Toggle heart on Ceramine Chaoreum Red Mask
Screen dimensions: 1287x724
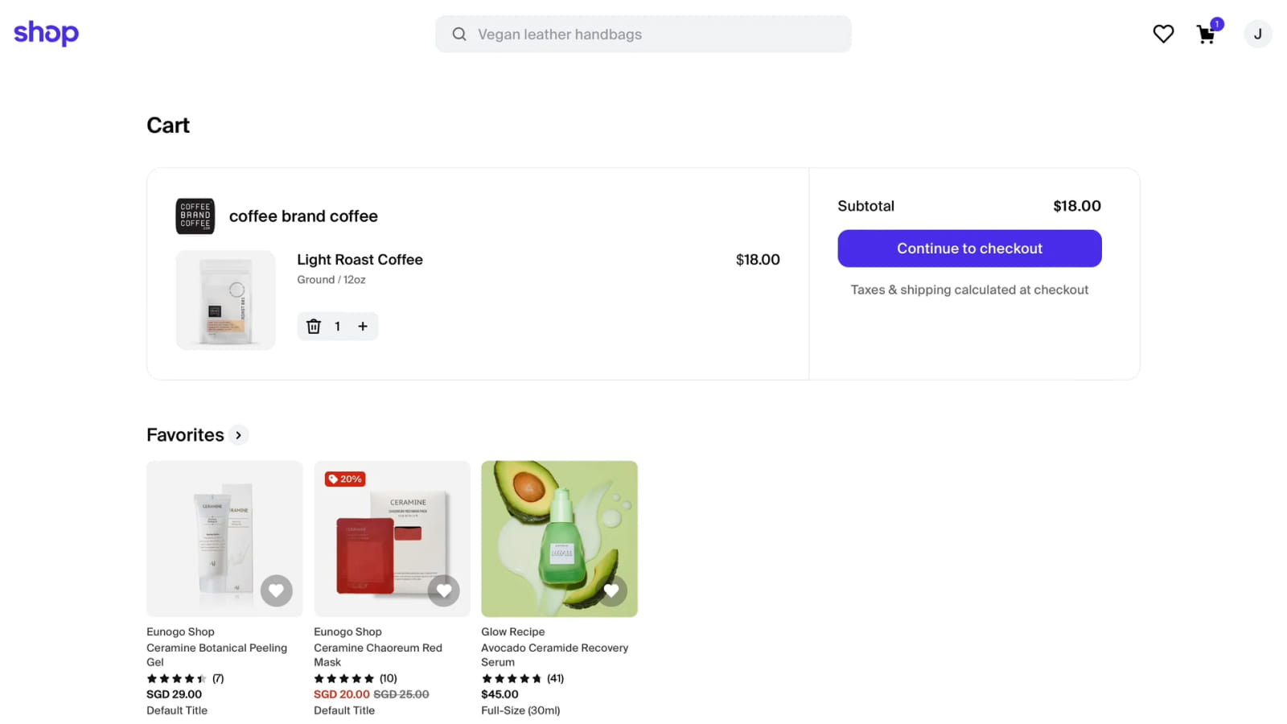coord(443,590)
